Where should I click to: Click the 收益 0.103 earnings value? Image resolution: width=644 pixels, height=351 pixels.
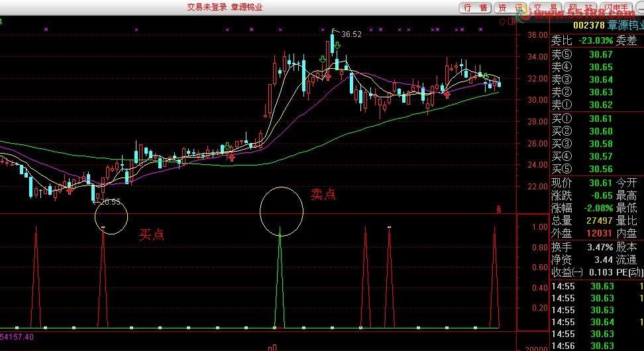(601, 273)
